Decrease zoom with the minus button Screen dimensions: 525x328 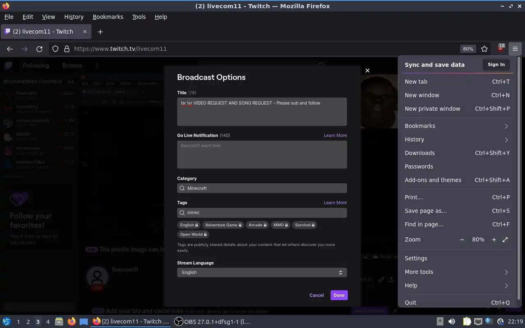tap(462, 239)
